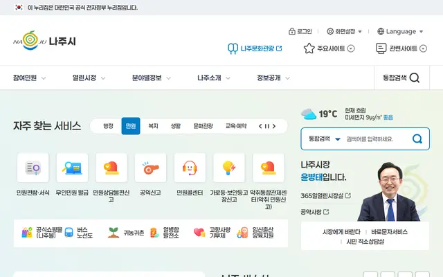Screen dimensions: 443x277
Task: Open the 나주소개 menu
Action: pyautogui.click(x=214, y=78)
